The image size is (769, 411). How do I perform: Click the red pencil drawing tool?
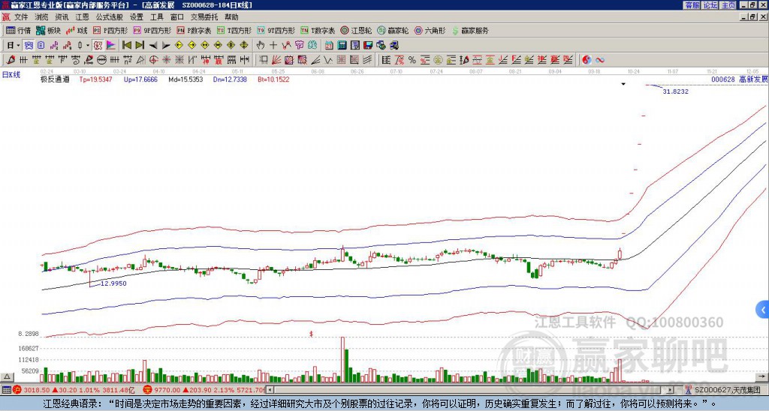11,60
